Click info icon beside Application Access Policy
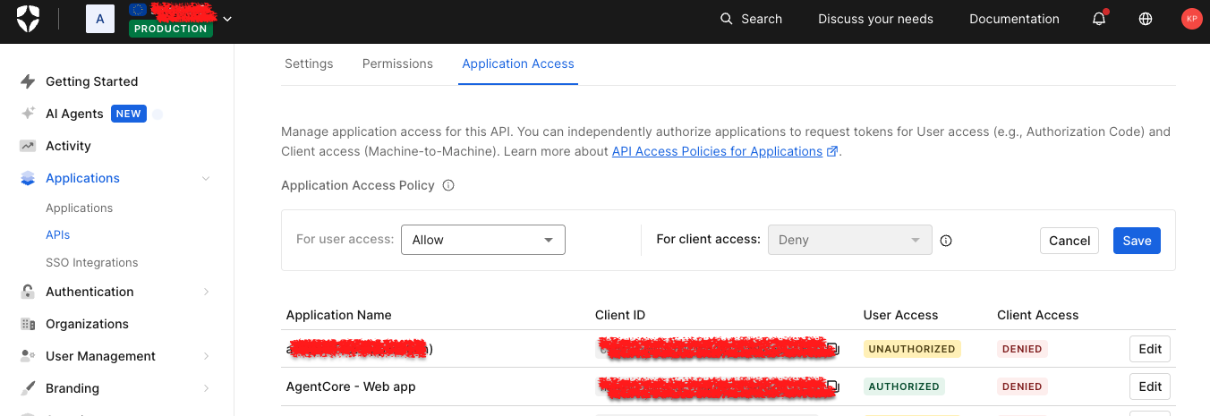 (448, 185)
